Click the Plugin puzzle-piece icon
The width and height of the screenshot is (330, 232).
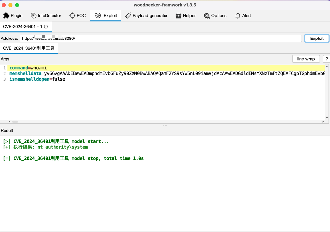pyautogui.click(x=6, y=16)
